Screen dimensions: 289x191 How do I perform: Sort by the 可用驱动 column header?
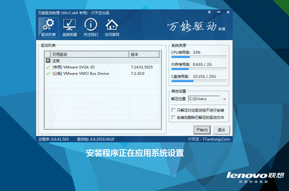[x=89, y=55]
